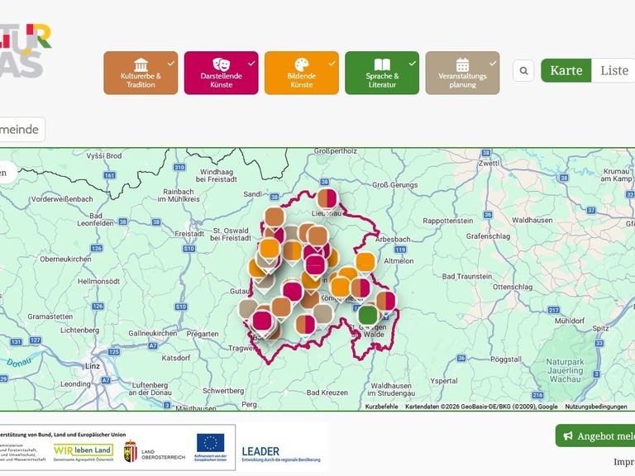Click the search magnifier icon
This screenshot has width=635, height=476.
click(x=523, y=71)
